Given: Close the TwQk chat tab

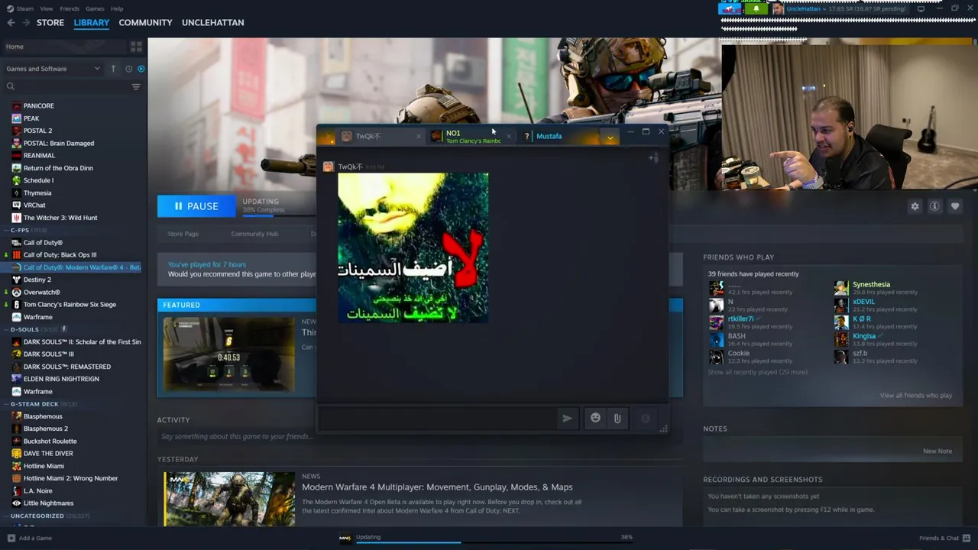Looking at the screenshot, I should point(418,137).
